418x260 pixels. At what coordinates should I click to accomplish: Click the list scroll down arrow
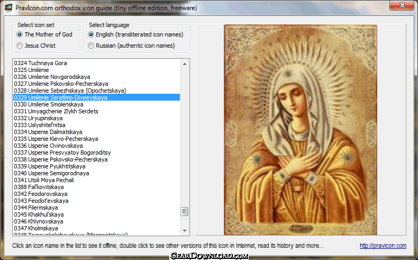[185, 231]
